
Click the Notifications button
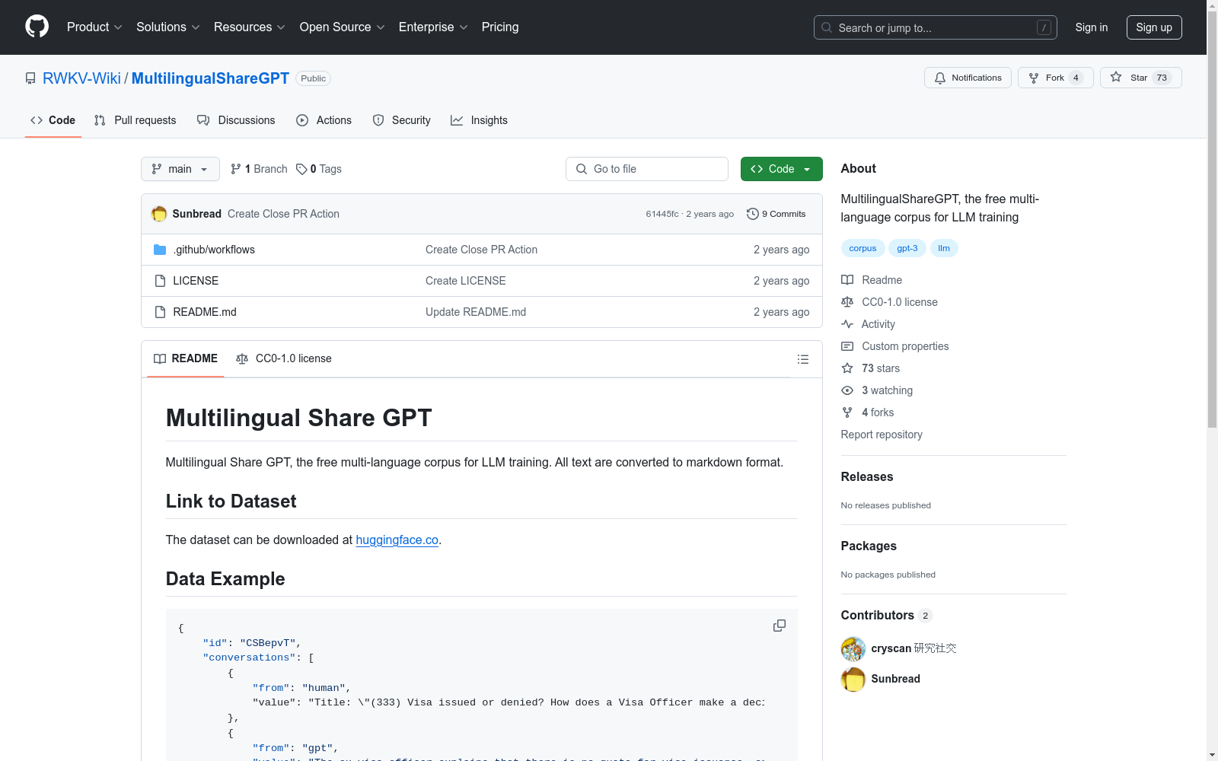[x=968, y=78]
